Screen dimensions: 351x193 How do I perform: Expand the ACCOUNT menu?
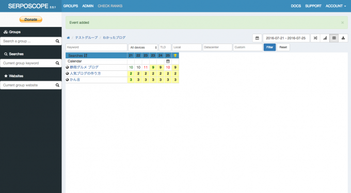336,6
